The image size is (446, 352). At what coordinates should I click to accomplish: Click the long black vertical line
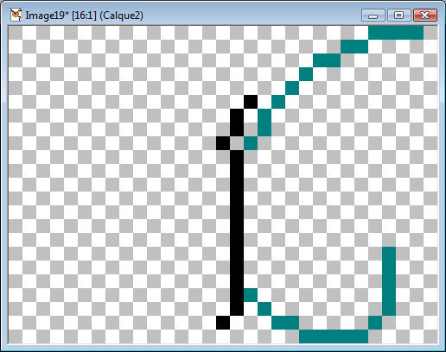(237, 233)
